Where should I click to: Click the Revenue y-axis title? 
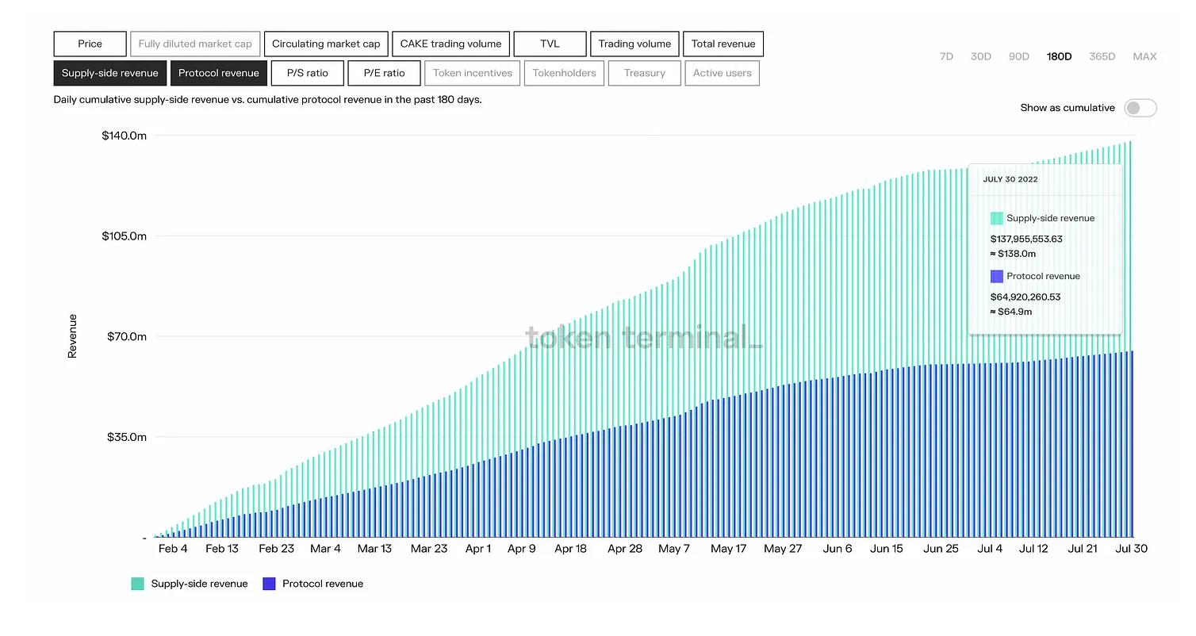(72, 336)
